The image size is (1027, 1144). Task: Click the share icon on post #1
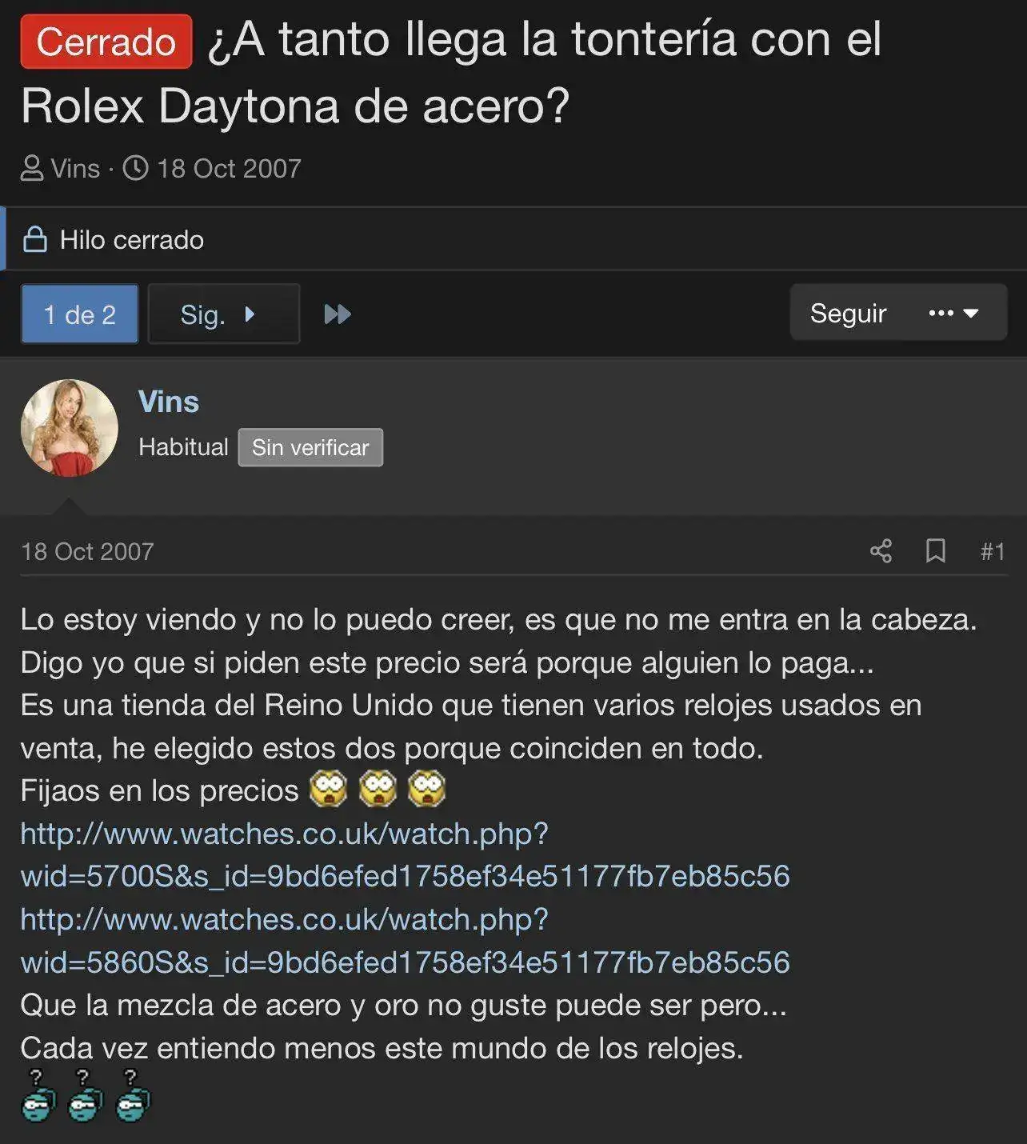(881, 551)
